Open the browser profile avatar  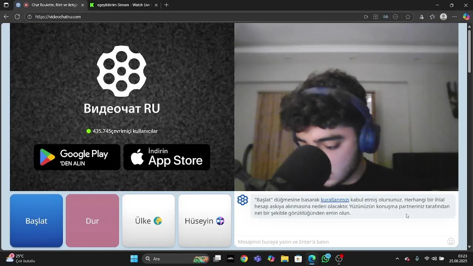point(444,17)
